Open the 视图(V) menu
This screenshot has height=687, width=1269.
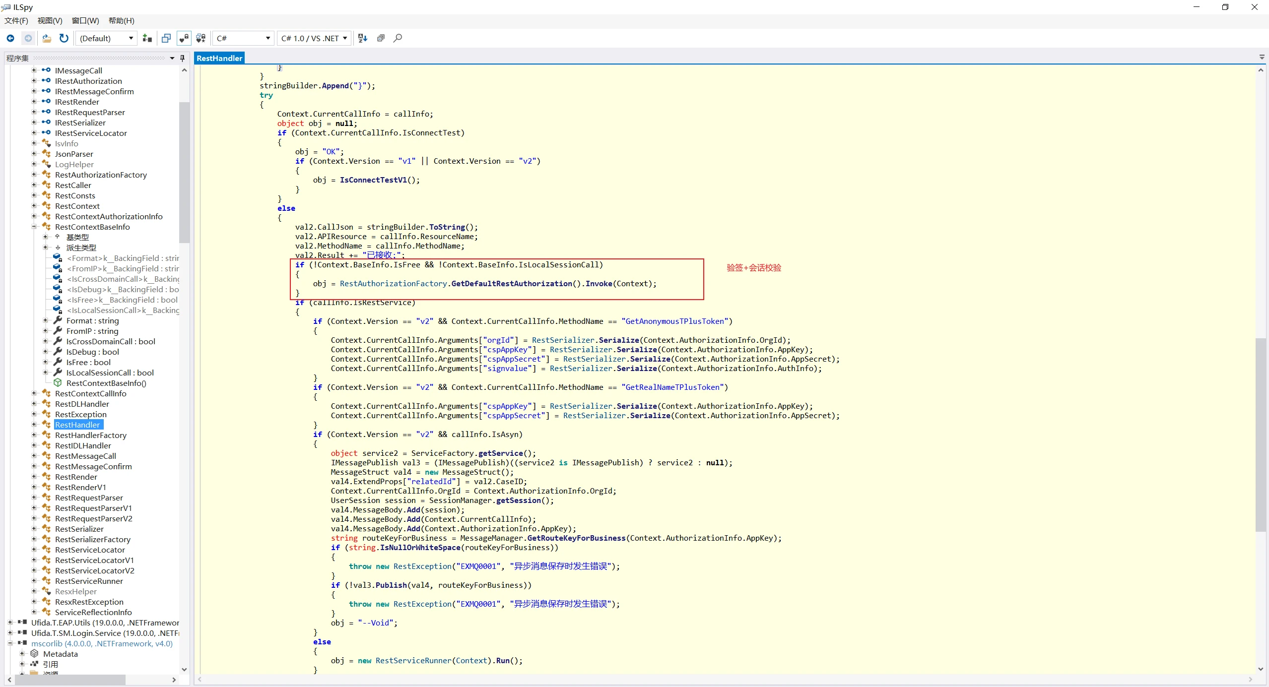click(x=50, y=20)
